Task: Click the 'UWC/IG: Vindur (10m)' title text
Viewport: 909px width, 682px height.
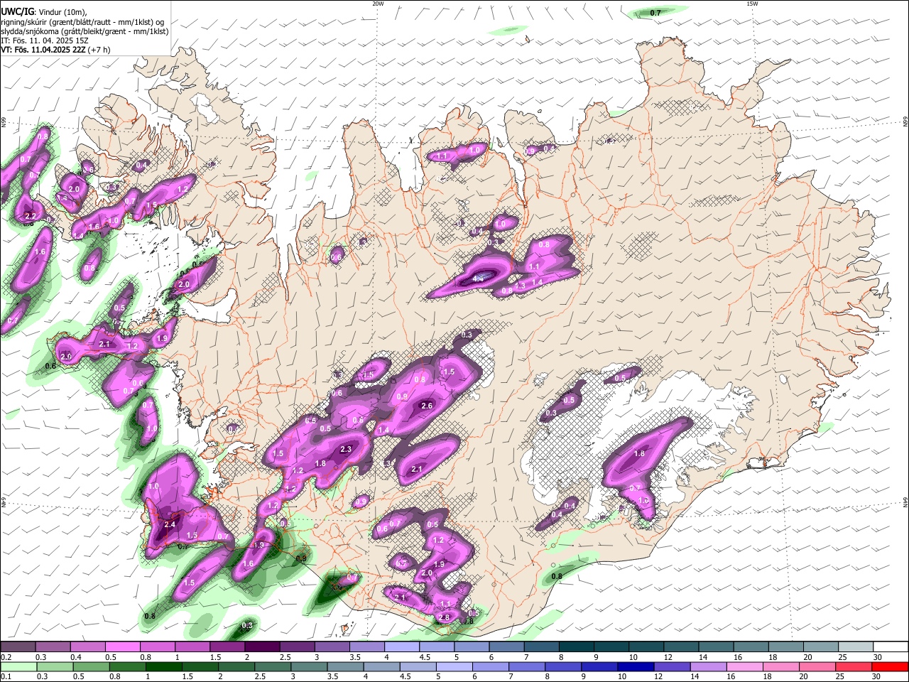Action: pyautogui.click(x=44, y=11)
